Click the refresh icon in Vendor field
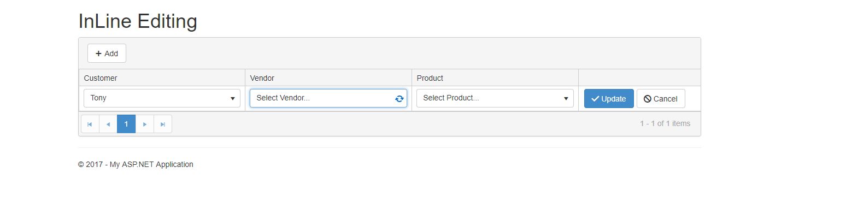 (x=399, y=99)
